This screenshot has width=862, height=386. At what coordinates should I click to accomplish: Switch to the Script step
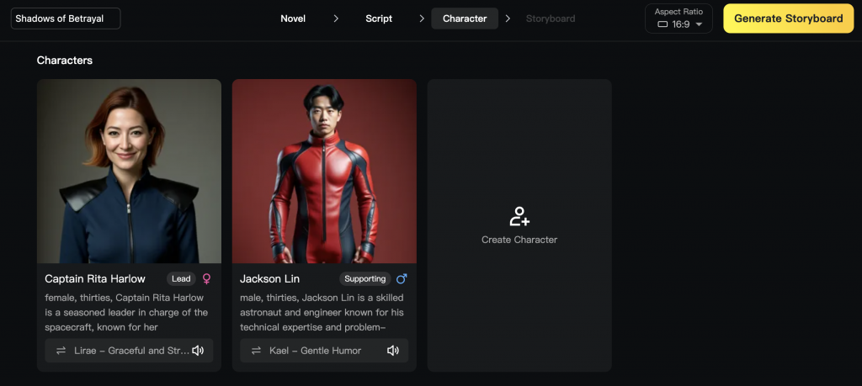(x=379, y=19)
